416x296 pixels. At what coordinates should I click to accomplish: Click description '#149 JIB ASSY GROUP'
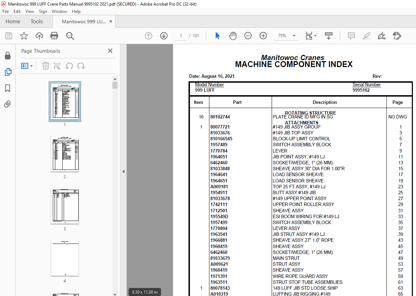tap(296, 127)
